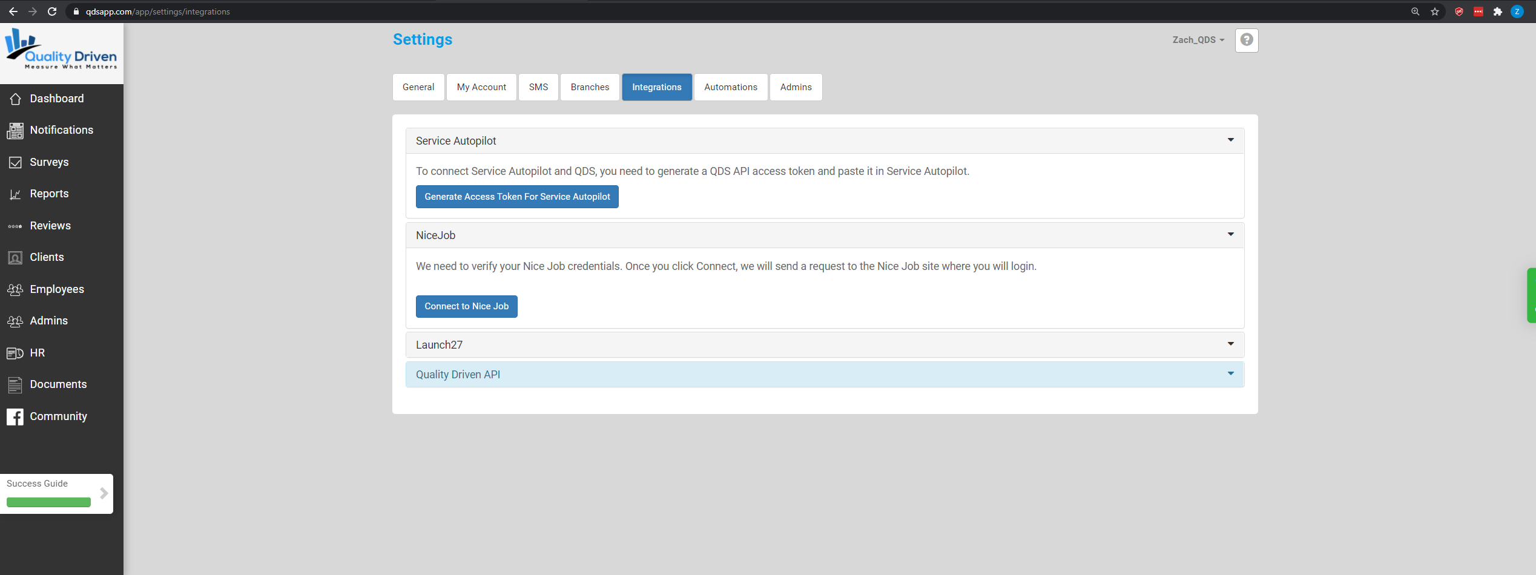
Task: Open the browser profile avatar
Action: 1517,11
